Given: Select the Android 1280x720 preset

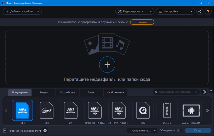Looking at the screenshot, I should (x=191, y=111).
